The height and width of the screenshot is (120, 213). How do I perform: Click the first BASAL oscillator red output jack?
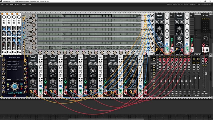click(x=35, y=92)
